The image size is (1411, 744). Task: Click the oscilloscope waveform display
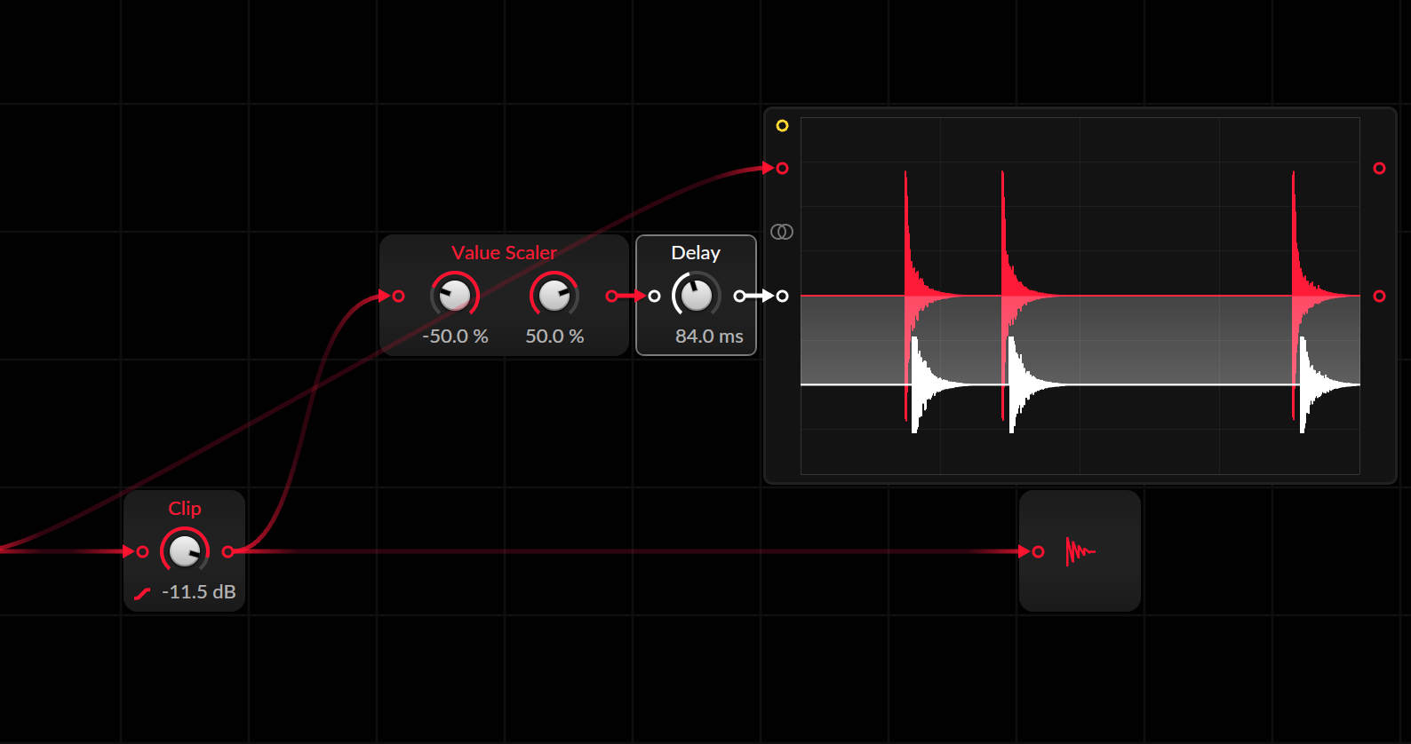click(x=1080, y=296)
